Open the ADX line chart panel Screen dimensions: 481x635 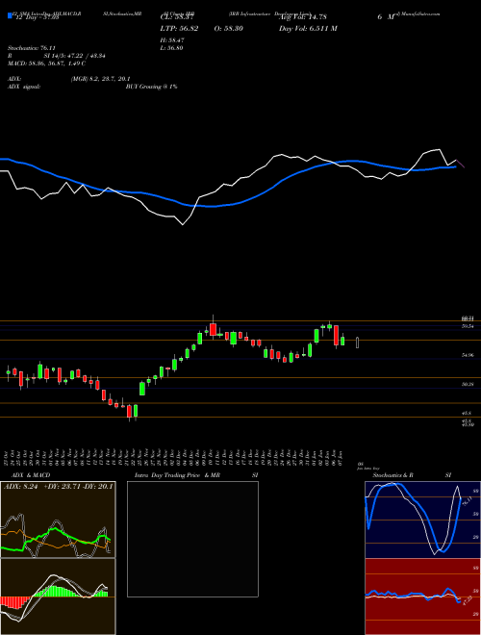[58, 520]
